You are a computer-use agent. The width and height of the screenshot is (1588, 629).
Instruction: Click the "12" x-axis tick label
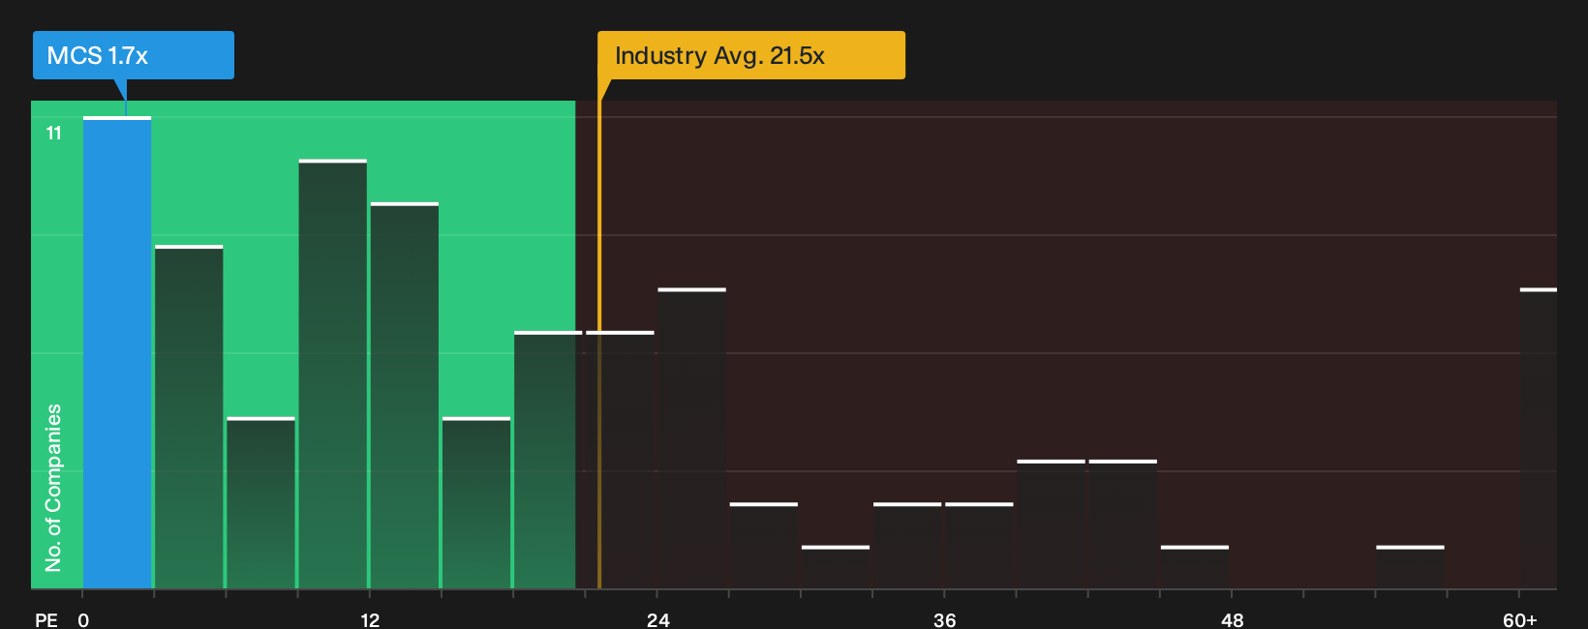370,620
